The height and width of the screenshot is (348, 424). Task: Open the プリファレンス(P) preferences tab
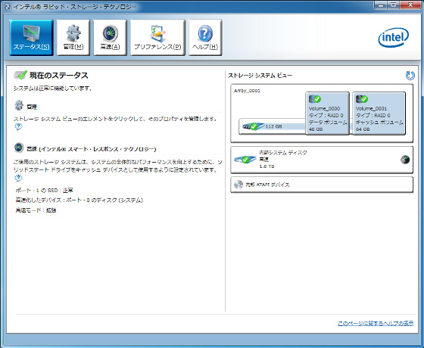point(157,38)
